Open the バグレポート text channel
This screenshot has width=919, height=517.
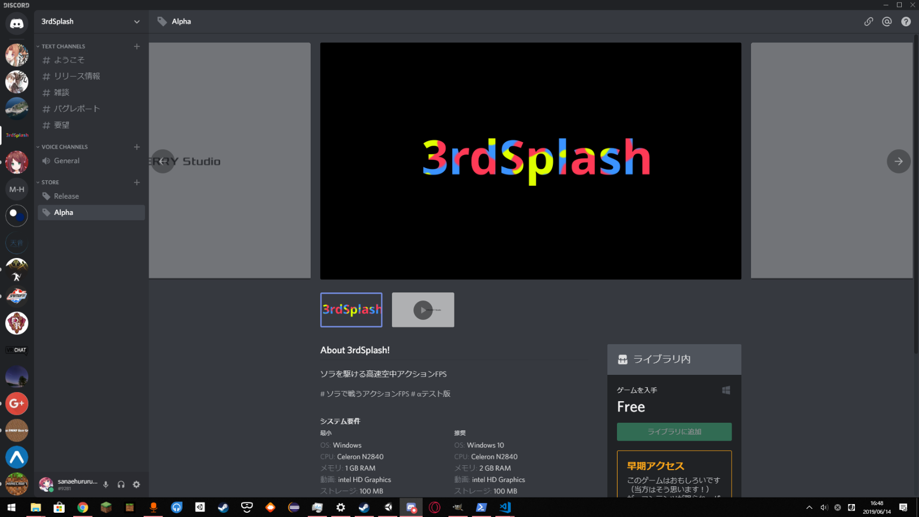pyautogui.click(x=76, y=109)
